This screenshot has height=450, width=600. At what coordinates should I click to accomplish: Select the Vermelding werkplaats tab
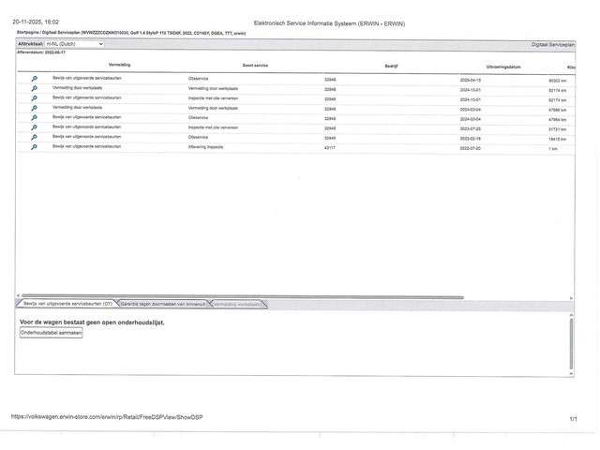(237, 304)
